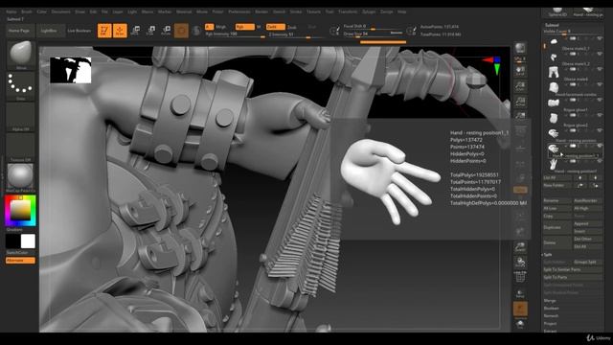The height and width of the screenshot is (345, 613).
Task: Select the SphereBD tool thumbnail
Action: pyautogui.click(x=557, y=11)
